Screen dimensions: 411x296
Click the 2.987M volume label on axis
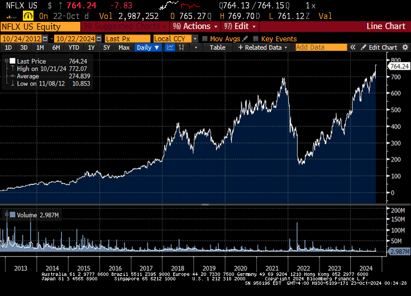click(399, 252)
